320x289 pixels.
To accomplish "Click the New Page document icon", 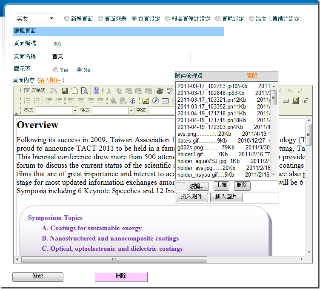I will [x=74, y=91].
